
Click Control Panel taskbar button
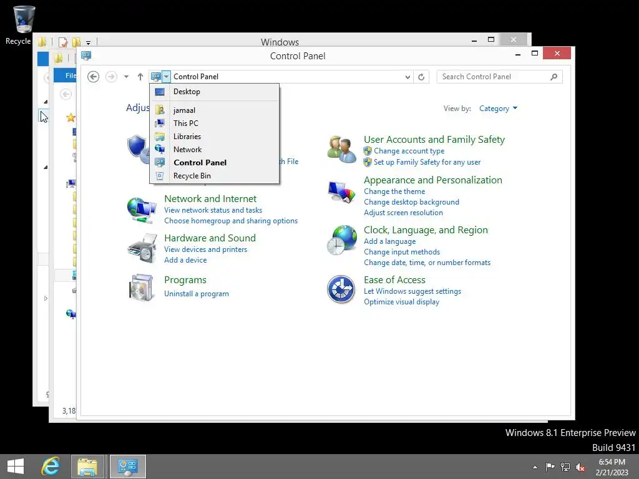(127, 467)
